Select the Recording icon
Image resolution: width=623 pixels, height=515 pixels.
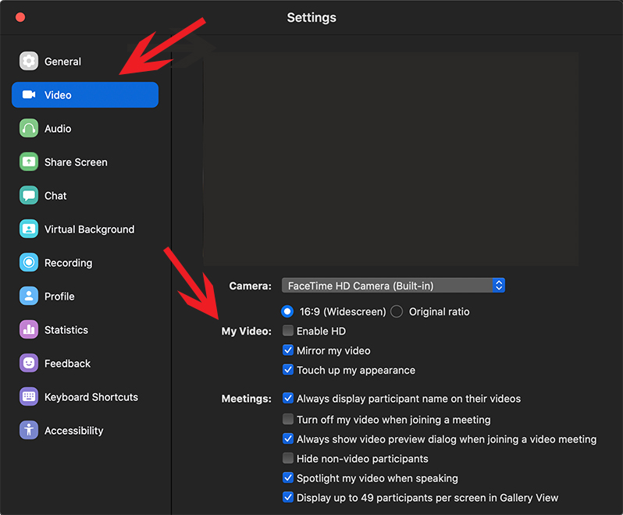[x=29, y=263]
